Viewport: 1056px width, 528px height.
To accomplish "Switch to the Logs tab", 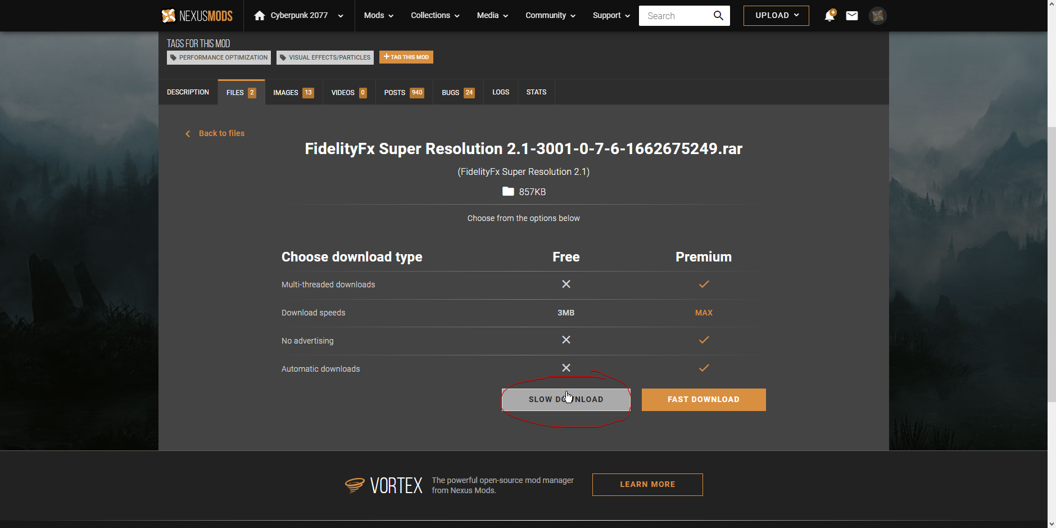I will [x=501, y=92].
